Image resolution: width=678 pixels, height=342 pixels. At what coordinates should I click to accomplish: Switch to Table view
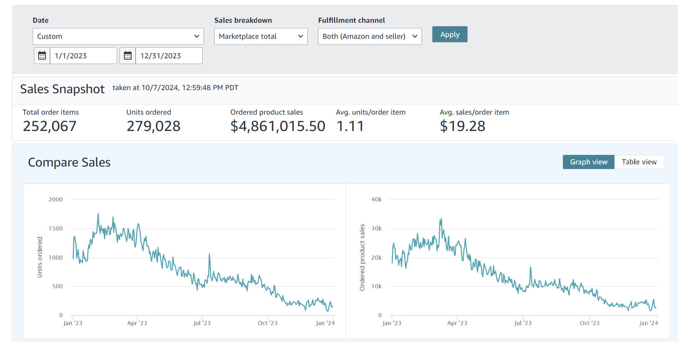[x=639, y=162]
